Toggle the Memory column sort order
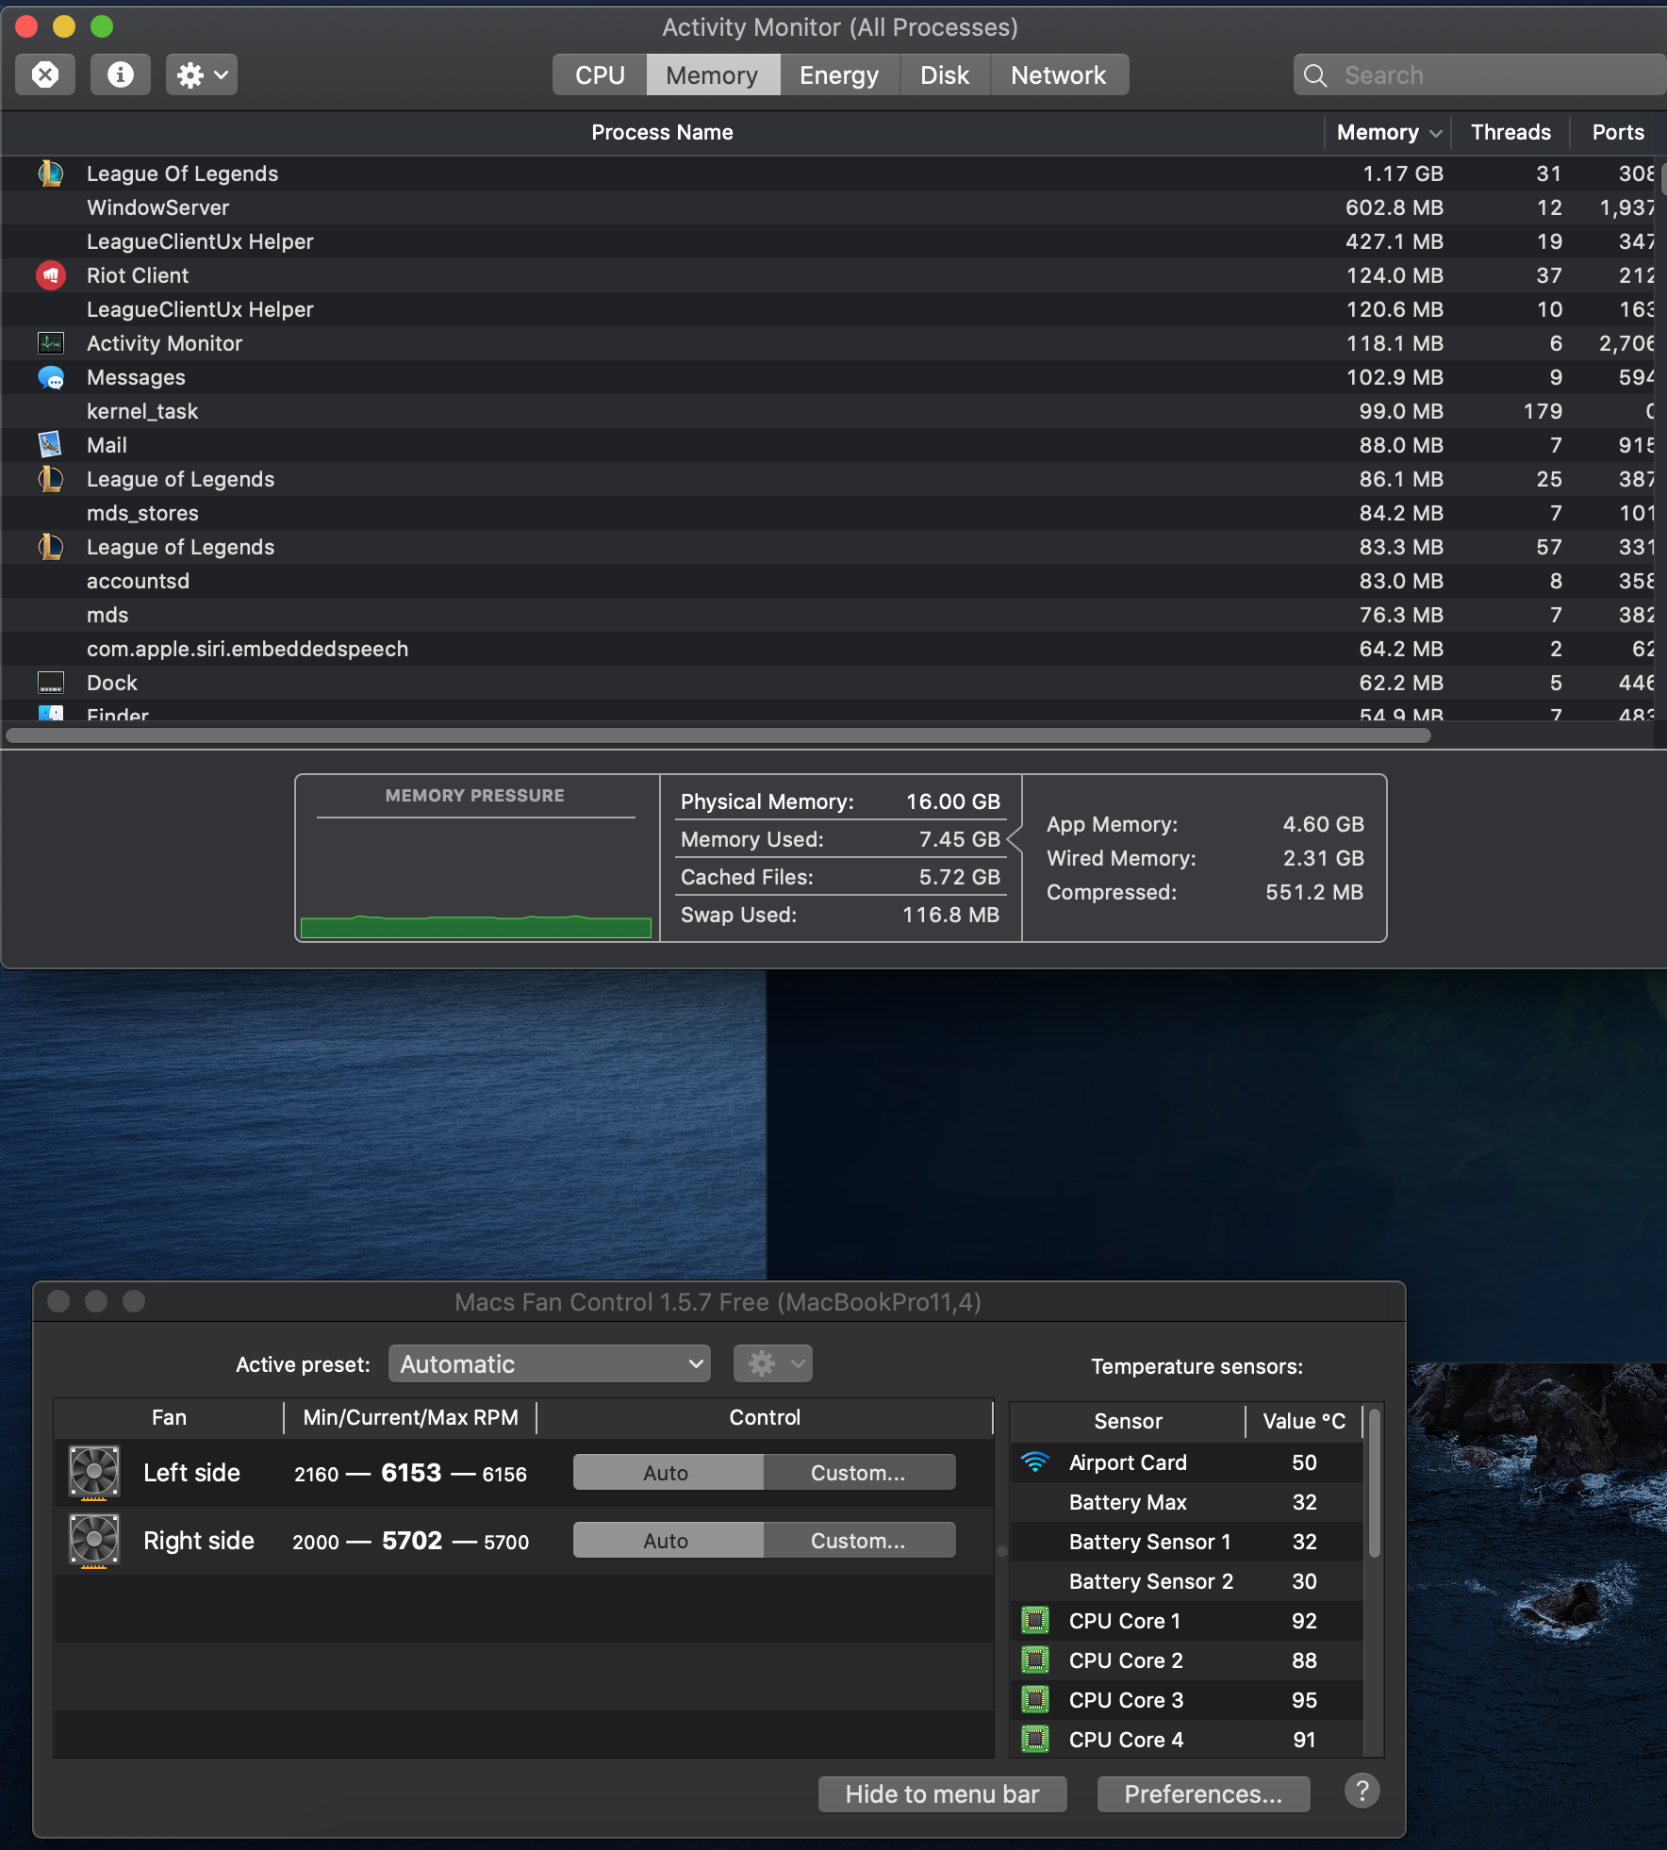Image resolution: width=1667 pixels, height=1850 pixels. click(1388, 133)
